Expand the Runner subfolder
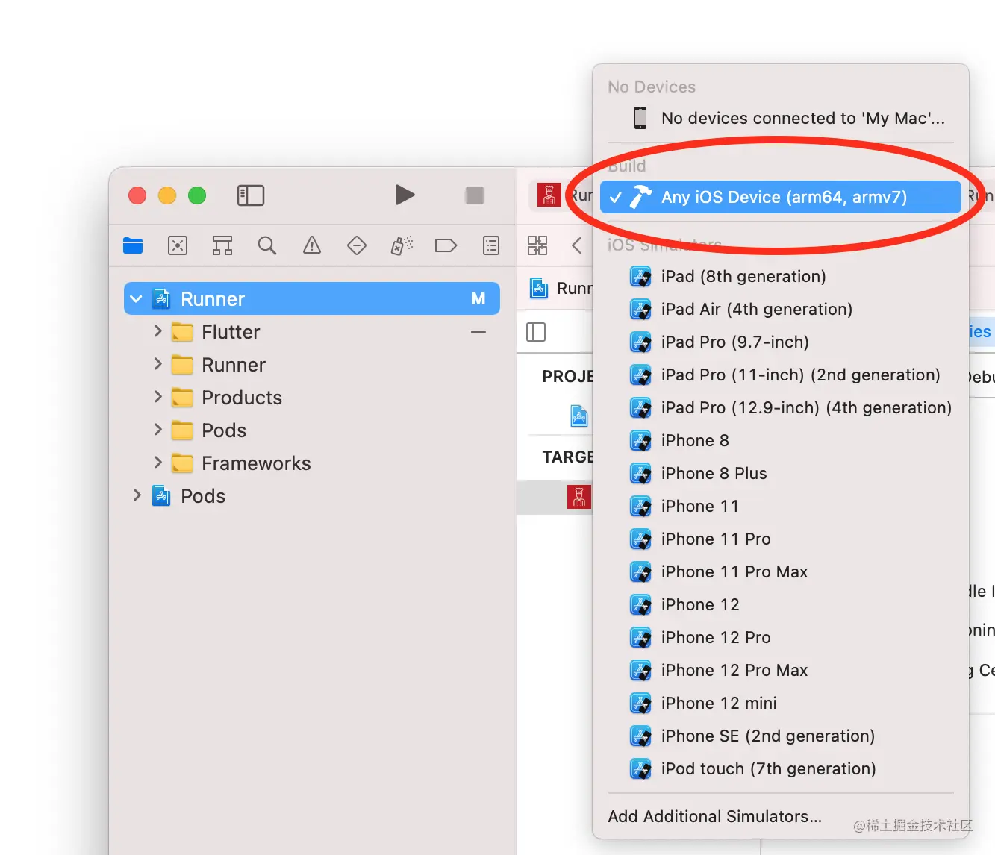The height and width of the screenshot is (855, 995). (x=157, y=363)
